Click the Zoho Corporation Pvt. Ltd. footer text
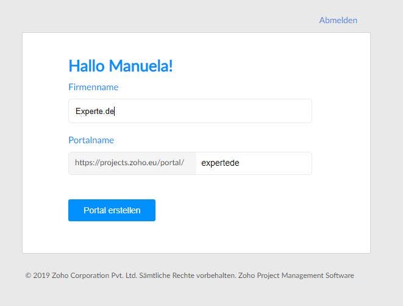The width and height of the screenshot is (403, 306). (95, 276)
